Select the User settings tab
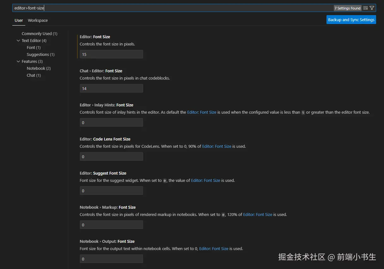This screenshot has width=384, height=269. (x=18, y=20)
